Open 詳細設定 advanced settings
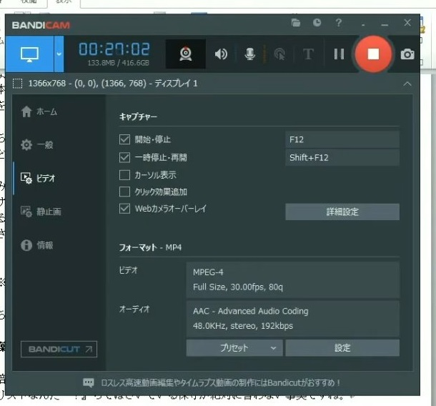Screen dimensions: 436x406 [x=342, y=212]
